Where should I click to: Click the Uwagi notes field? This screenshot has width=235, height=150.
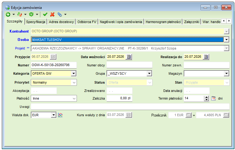point(130,107)
